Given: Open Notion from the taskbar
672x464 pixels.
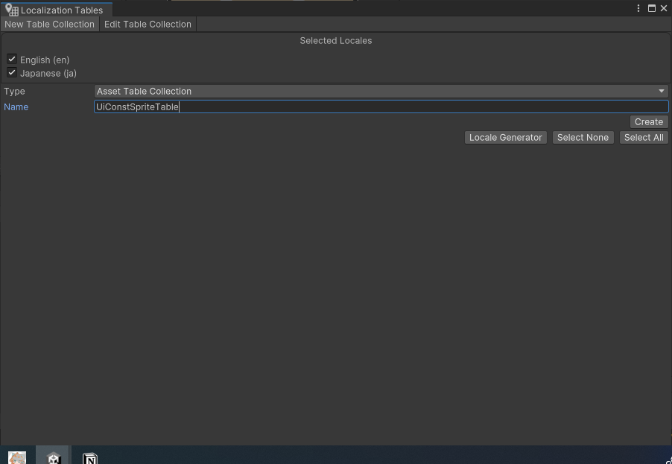Looking at the screenshot, I should [90, 459].
